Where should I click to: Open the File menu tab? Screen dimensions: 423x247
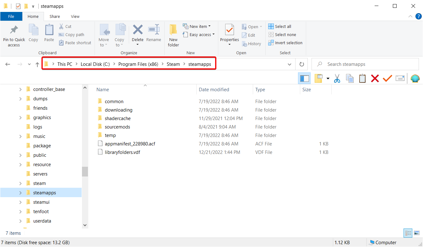click(11, 16)
